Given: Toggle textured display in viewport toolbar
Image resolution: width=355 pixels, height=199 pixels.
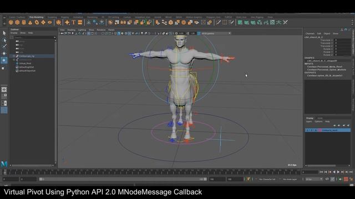Looking at the screenshot, I should (x=129, y=33).
